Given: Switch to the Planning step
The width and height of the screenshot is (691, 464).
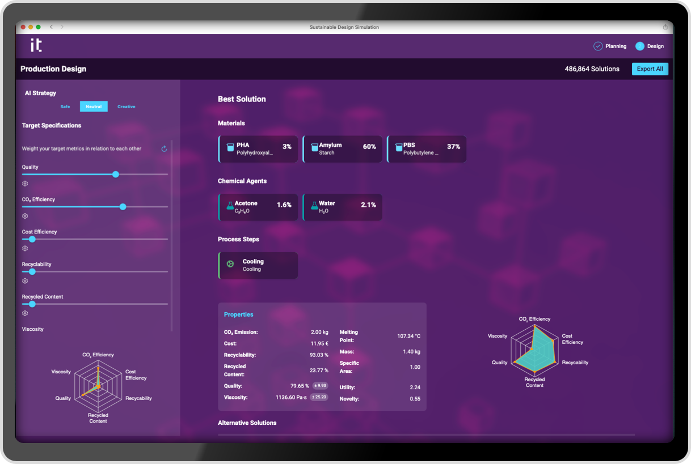Looking at the screenshot, I should [610, 46].
